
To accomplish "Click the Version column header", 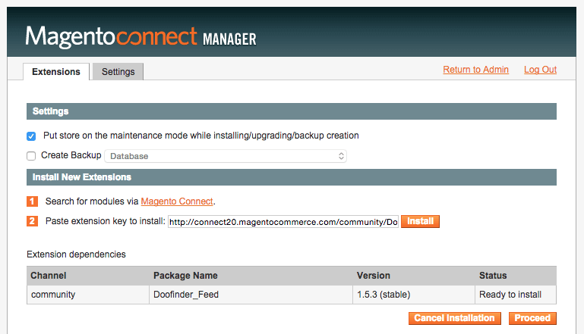I will click(374, 276).
